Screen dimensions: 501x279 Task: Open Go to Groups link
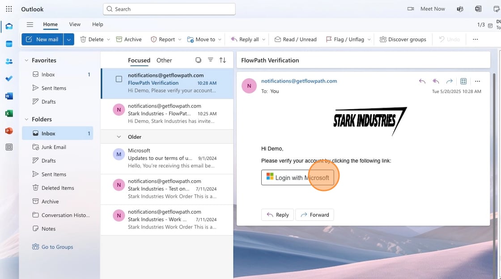pyautogui.click(x=53, y=247)
